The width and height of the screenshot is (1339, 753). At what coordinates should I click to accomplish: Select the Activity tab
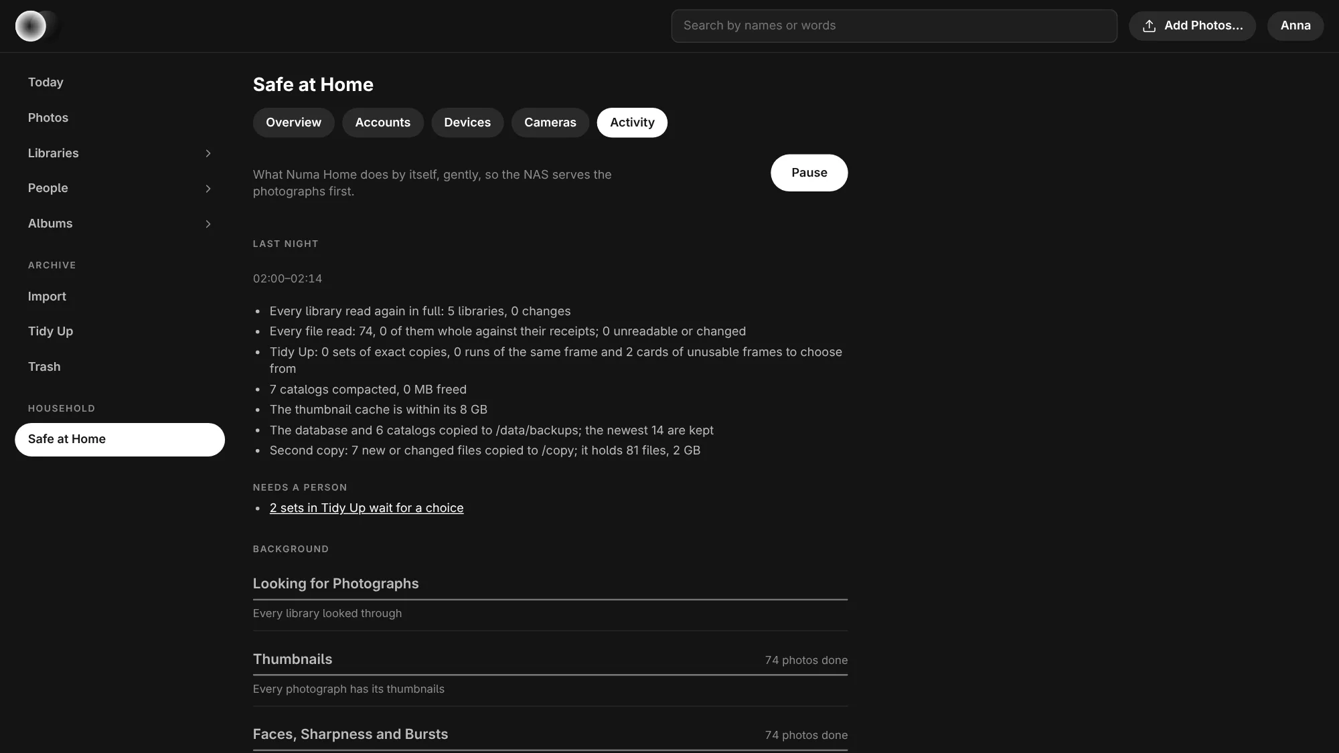[632, 122]
